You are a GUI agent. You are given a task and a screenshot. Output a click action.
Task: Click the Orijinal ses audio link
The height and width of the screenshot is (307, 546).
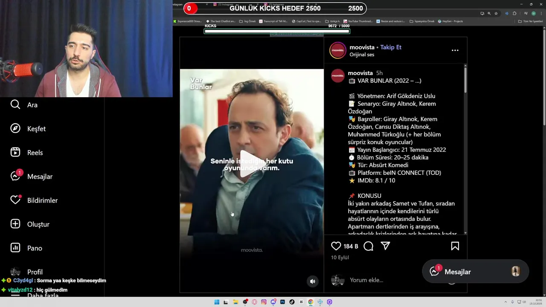click(x=362, y=55)
